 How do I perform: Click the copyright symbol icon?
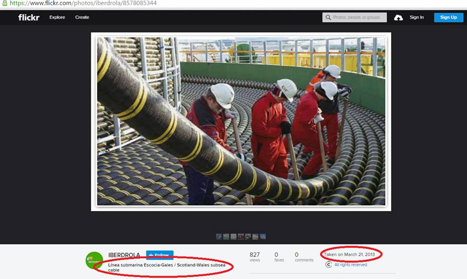point(329,265)
